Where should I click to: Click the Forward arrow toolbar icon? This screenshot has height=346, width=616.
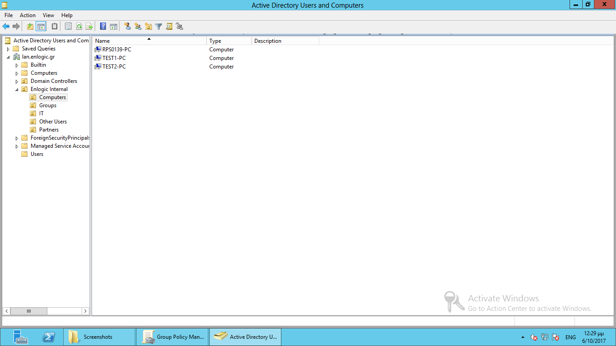16,27
